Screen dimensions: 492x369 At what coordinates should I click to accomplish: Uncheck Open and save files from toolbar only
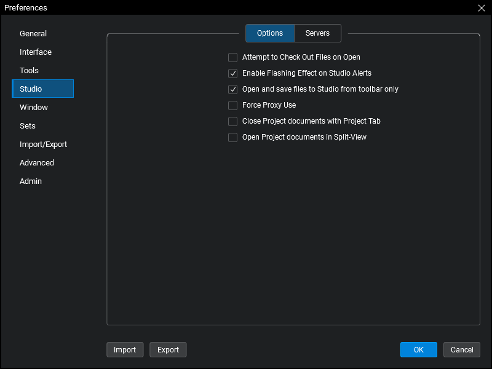pyautogui.click(x=233, y=89)
